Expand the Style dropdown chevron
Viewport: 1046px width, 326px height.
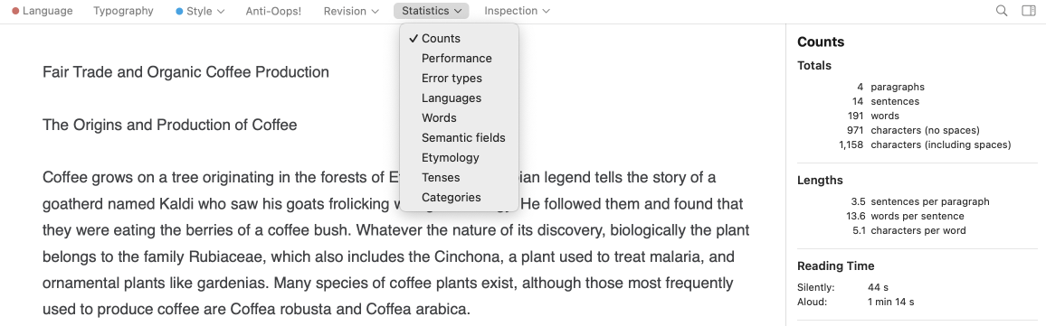[x=221, y=12]
